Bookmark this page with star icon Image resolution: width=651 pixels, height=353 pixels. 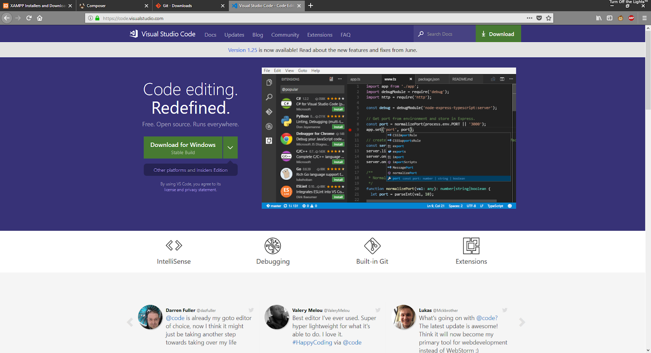[x=548, y=18]
